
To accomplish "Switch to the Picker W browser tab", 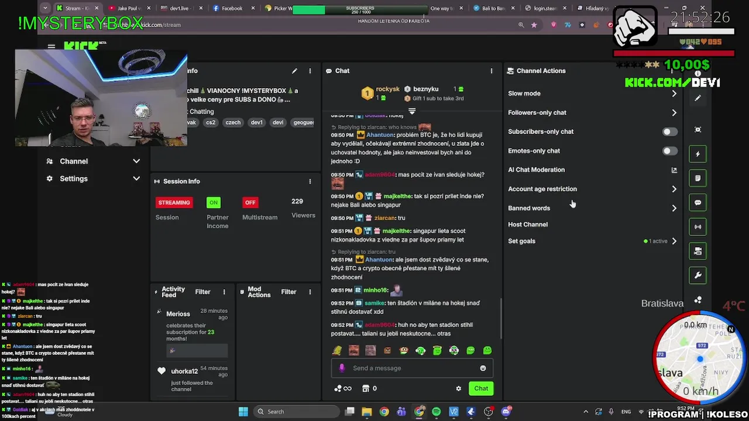I will point(279,8).
